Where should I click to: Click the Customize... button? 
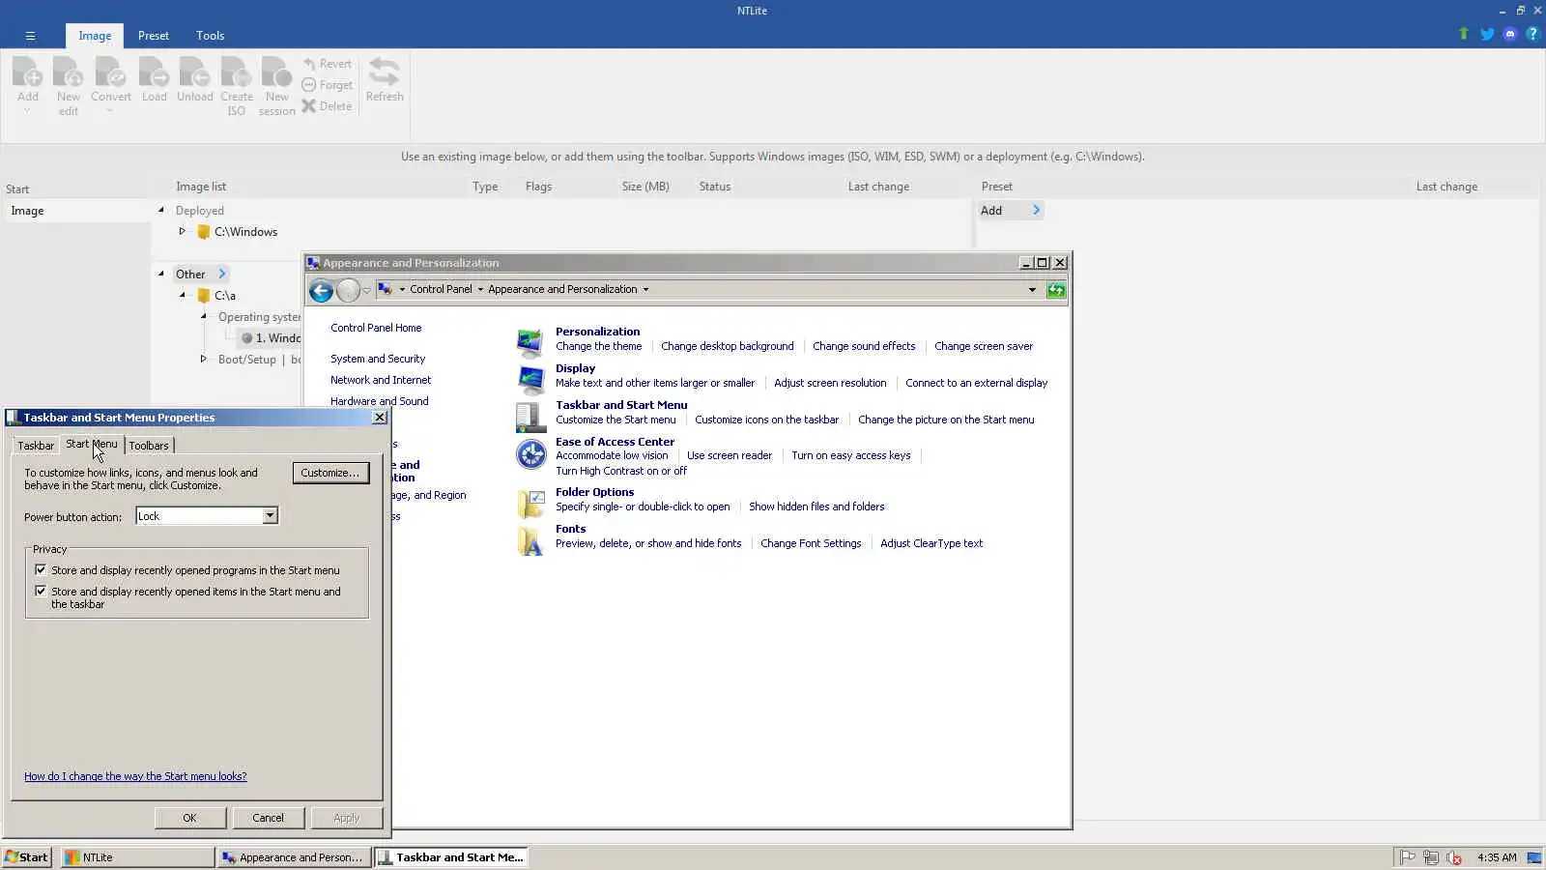pyautogui.click(x=330, y=473)
